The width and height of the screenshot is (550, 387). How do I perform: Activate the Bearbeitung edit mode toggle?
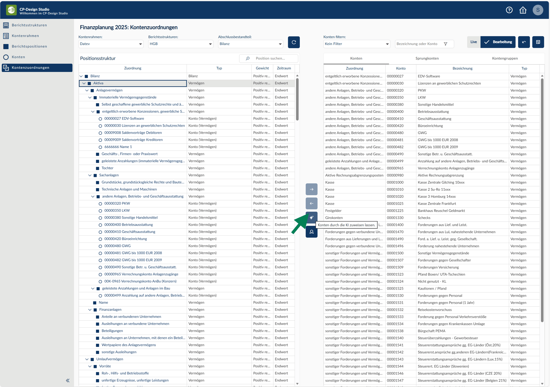[x=498, y=42]
